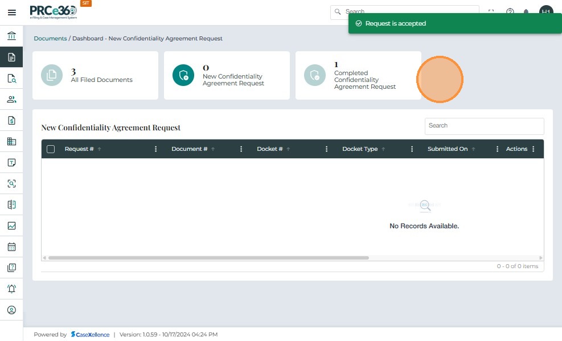Open Document # column options menu
Viewport: 562px width, 341px height.
(x=241, y=149)
